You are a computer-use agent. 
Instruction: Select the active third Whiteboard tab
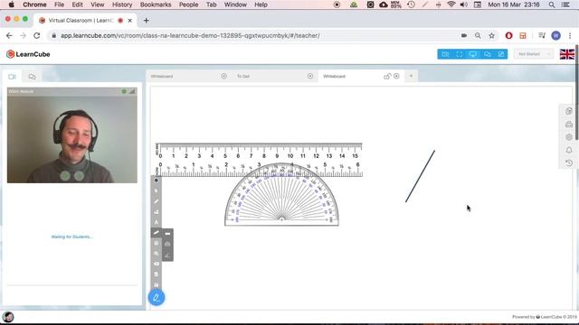[334, 76]
